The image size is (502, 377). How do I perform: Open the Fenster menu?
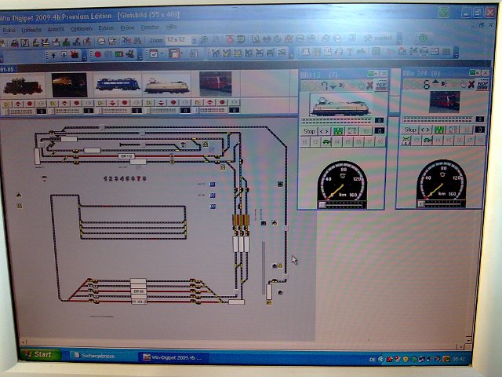[150, 27]
